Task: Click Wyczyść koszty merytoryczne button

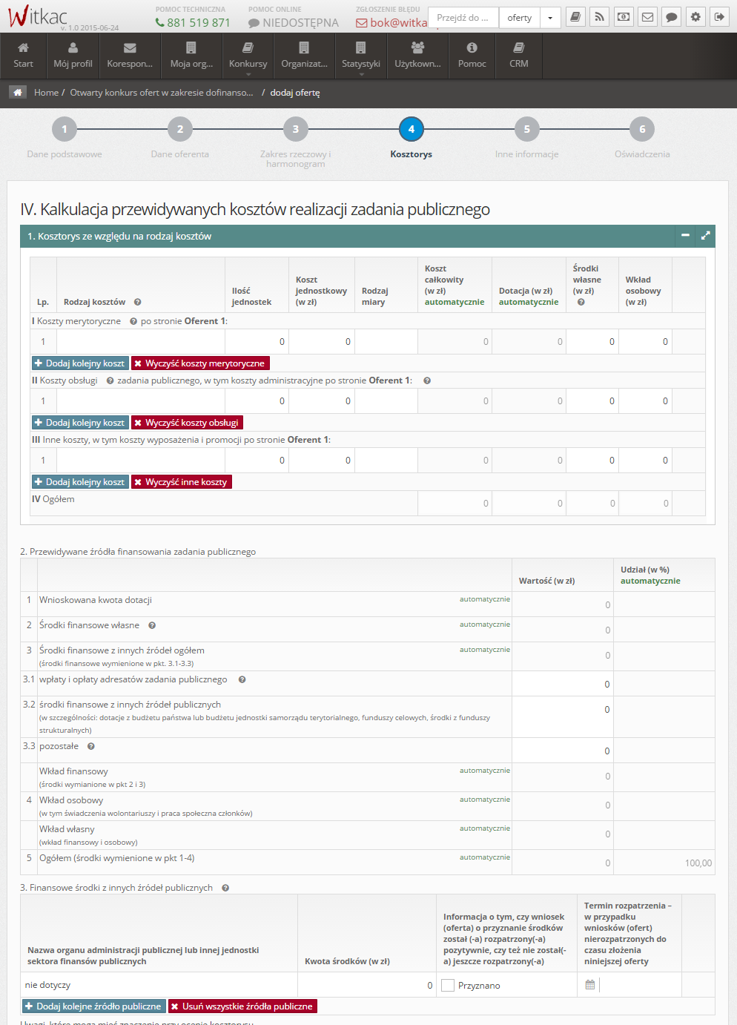Action: point(200,363)
